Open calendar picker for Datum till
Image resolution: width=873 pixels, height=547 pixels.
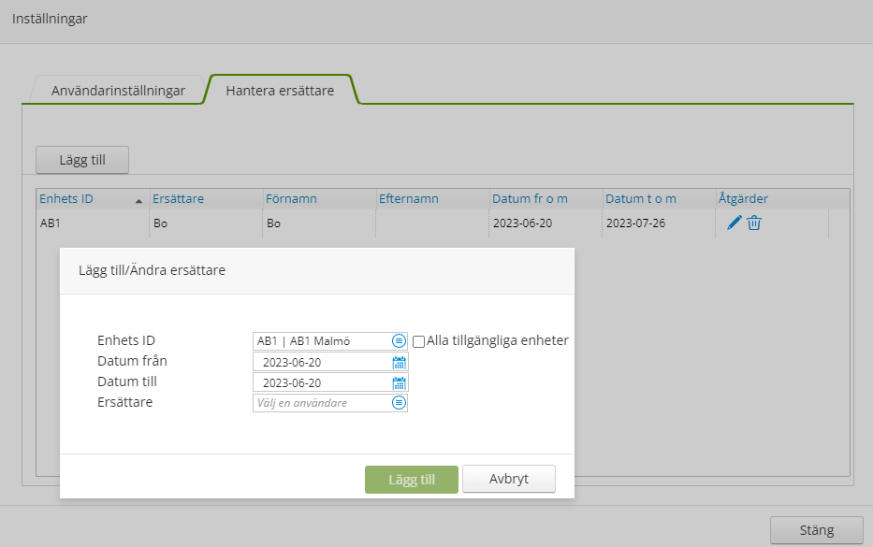coord(399,382)
